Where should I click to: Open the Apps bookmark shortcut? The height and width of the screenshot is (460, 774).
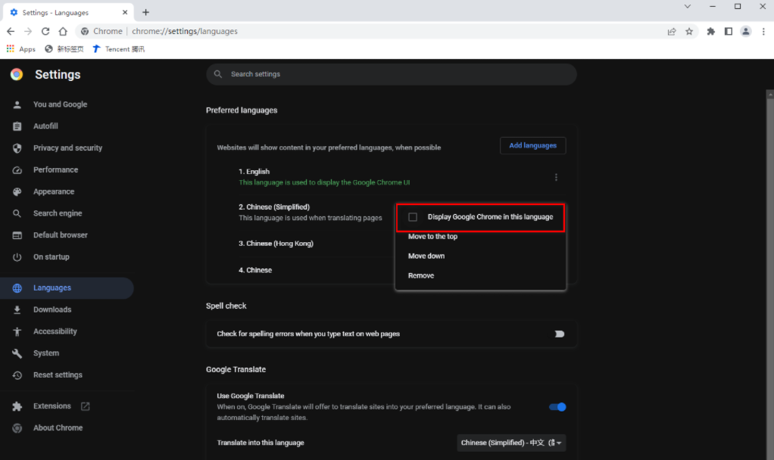(x=20, y=49)
